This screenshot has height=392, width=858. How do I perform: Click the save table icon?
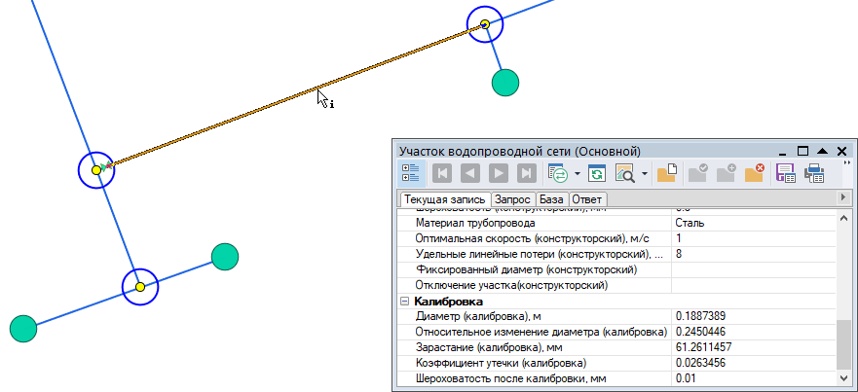[x=785, y=174]
